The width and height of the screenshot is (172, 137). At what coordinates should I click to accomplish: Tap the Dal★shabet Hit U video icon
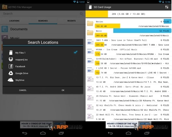pyautogui.click(x=90, y=61)
